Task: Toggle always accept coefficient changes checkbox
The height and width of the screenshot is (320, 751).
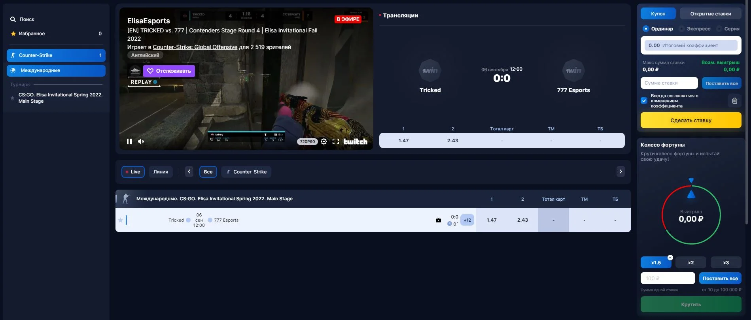Action: coord(644,101)
